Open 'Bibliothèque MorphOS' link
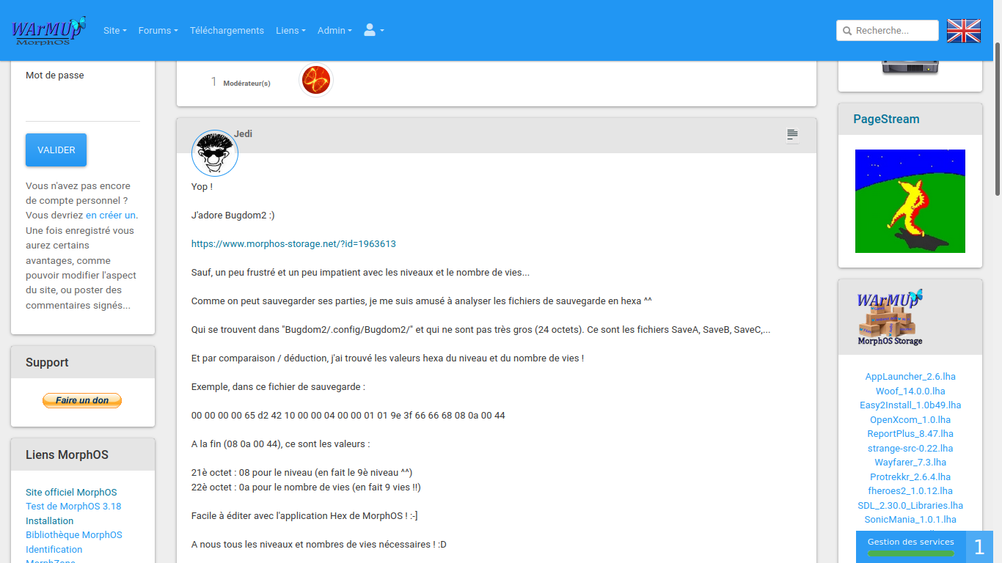The width and height of the screenshot is (1002, 563). coord(74,535)
